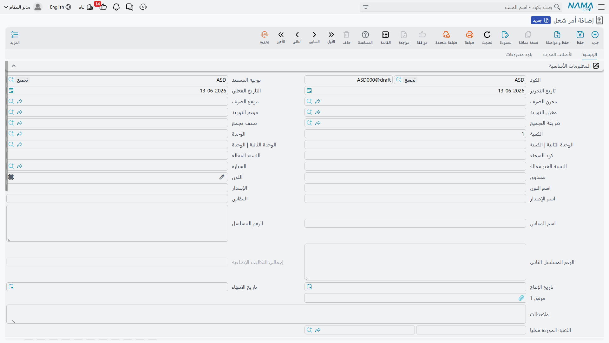The width and height of the screenshot is (609, 343).
Task: Click the تحديث (Refresh) icon
Action: tap(487, 35)
